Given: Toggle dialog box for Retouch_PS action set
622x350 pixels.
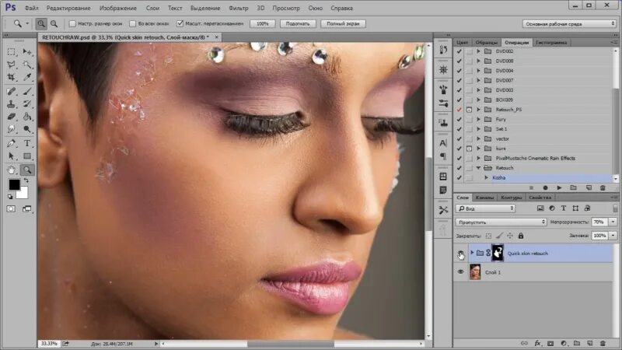Looking at the screenshot, I should click(470, 110).
